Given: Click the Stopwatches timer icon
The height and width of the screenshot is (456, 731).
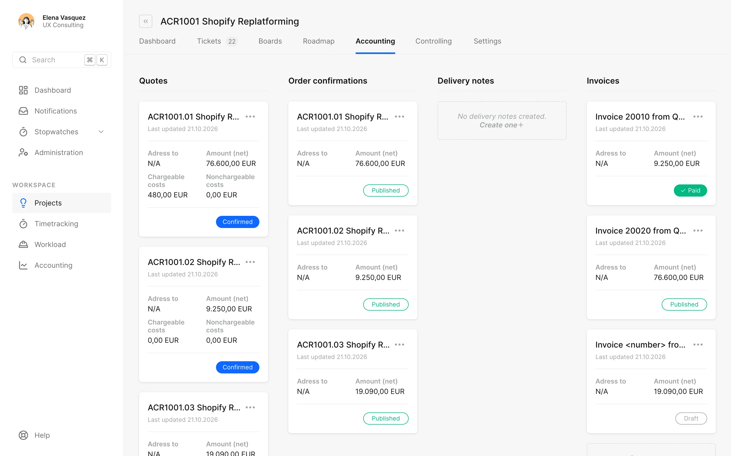Looking at the screenshot, I should pyautogui.click(x=23, y=132).
